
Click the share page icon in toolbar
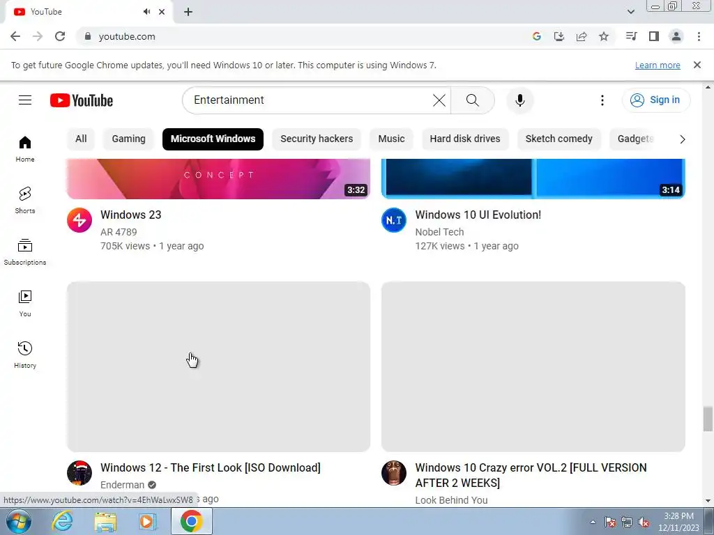[x=582, y=36]
